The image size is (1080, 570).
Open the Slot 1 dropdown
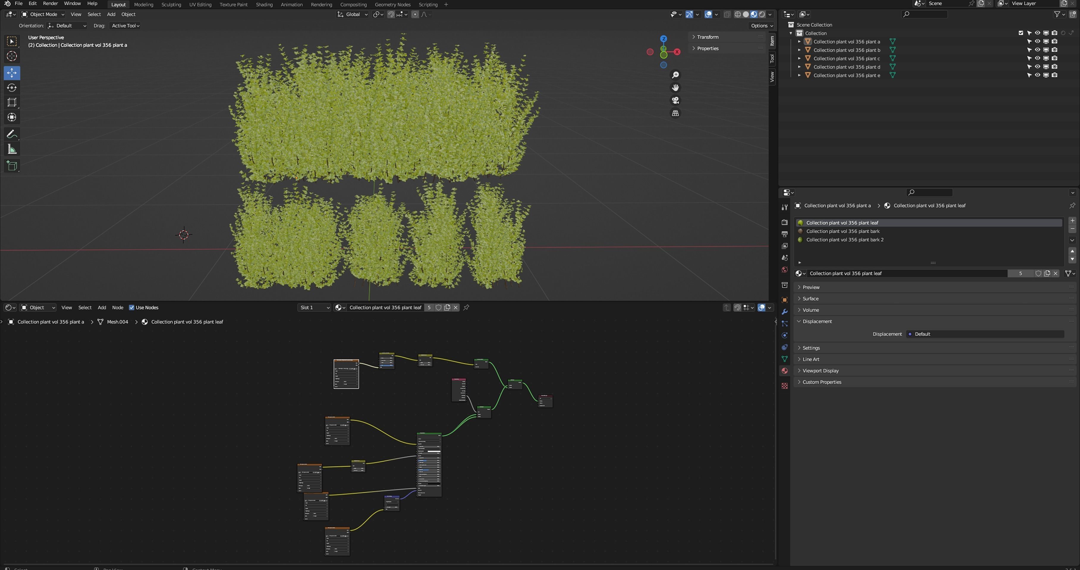(x=314, y=307)
